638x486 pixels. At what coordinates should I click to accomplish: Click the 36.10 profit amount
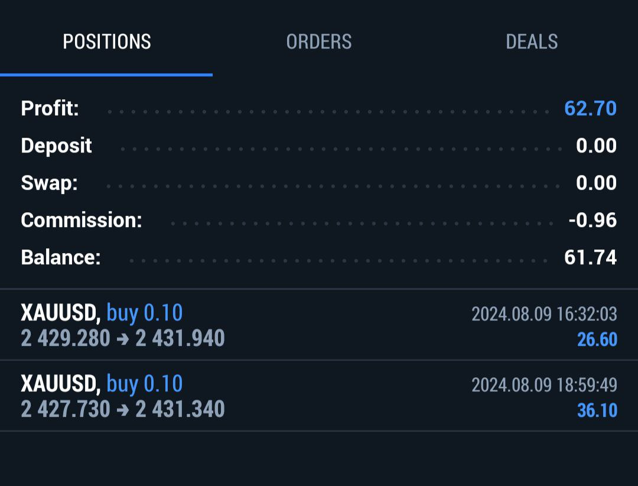point(597,410)
